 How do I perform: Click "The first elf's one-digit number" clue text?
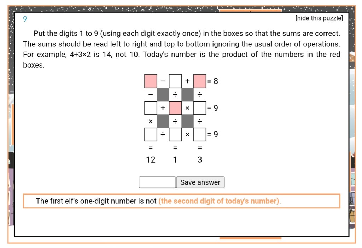(x=95, y=201)
